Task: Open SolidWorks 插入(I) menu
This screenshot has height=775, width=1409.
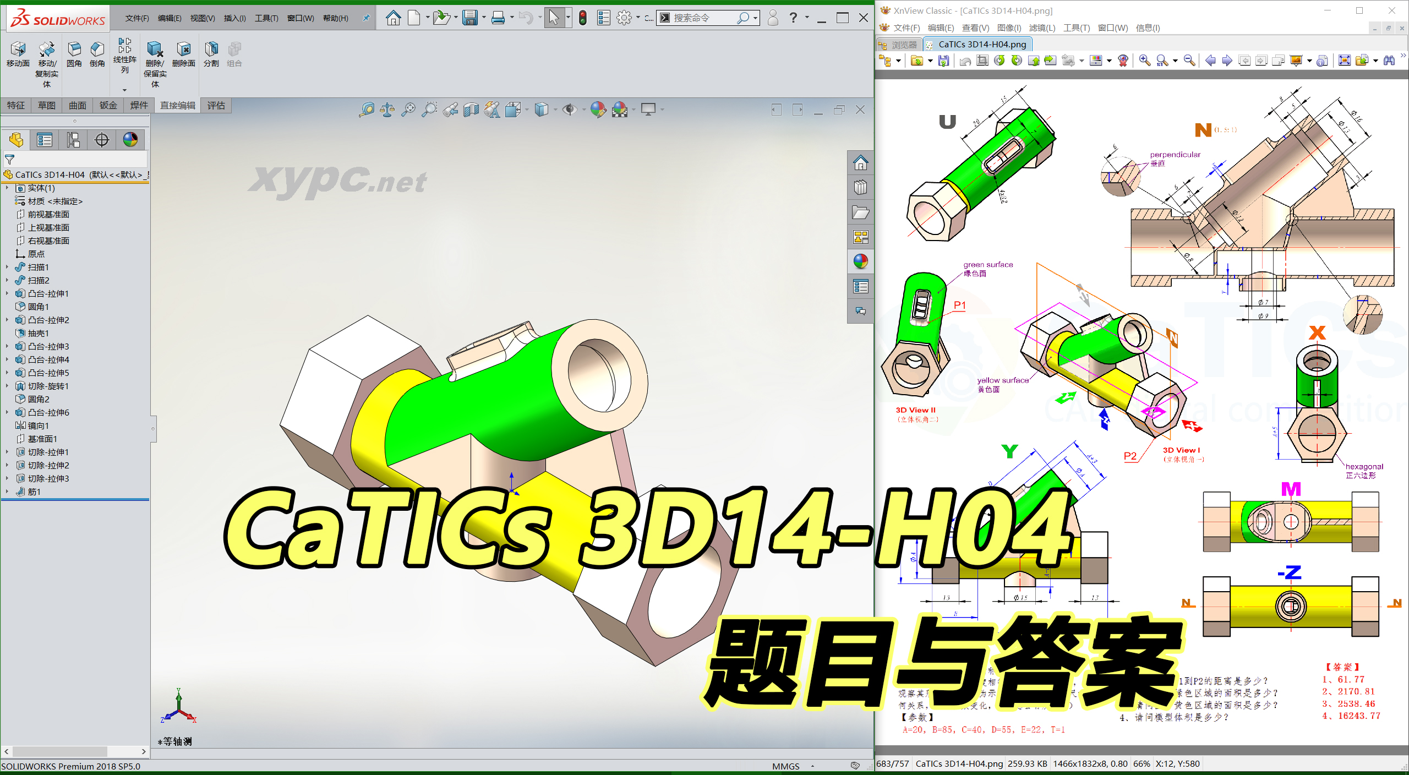Action: click(234, 18)
